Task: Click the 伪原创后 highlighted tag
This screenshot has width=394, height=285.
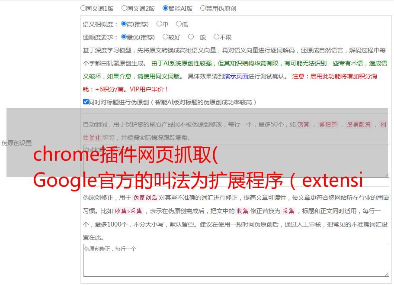Action: point(145,198)
